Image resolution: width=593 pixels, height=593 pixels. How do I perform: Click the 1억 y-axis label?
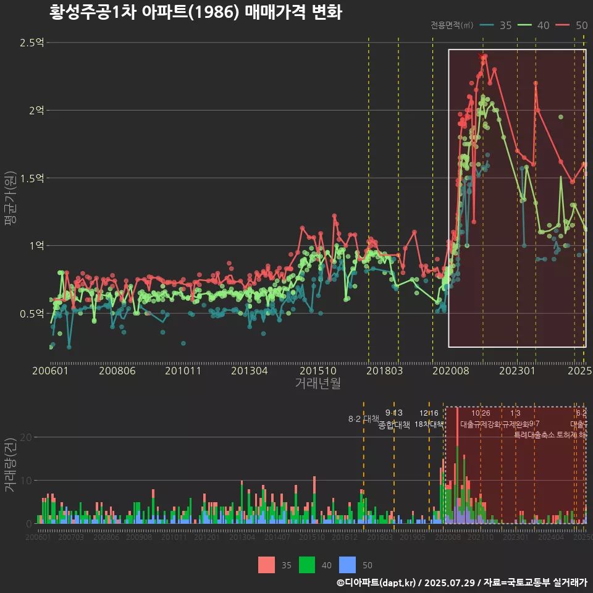pos(36,246)
